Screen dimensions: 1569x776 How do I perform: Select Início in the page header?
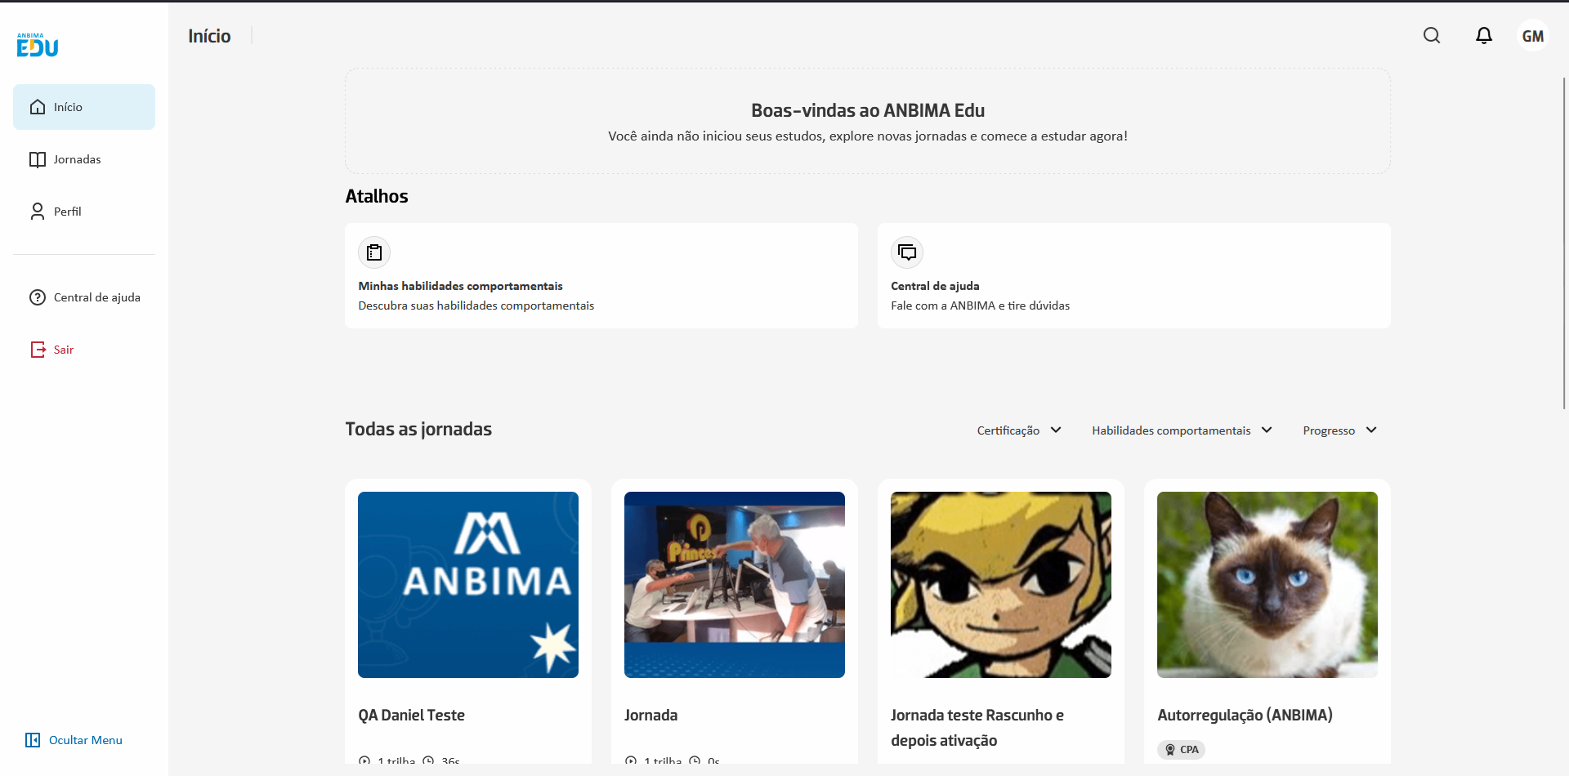[x=209, y=35]
